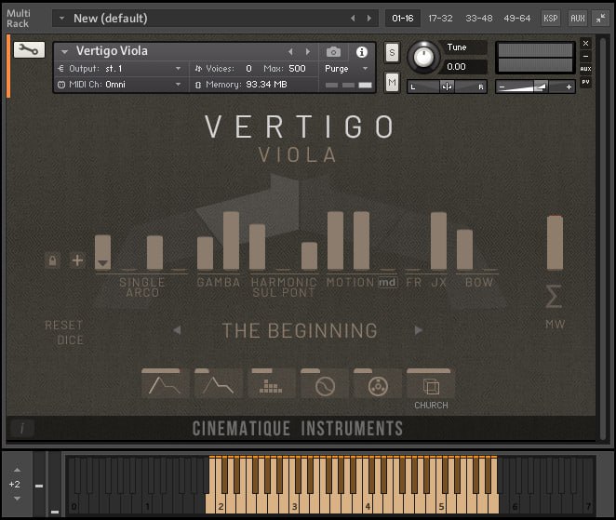Click the DICE randomize button
Viewport: 616px width, 520px height.
click(x=70, y=340)
